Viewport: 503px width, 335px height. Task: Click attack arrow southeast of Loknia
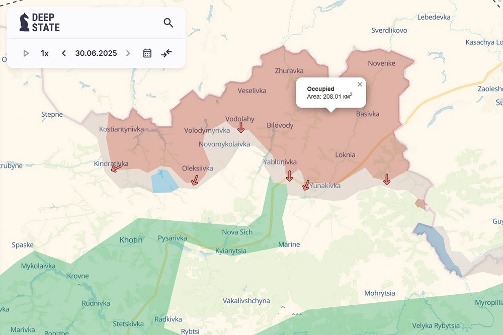coord(386,179)
